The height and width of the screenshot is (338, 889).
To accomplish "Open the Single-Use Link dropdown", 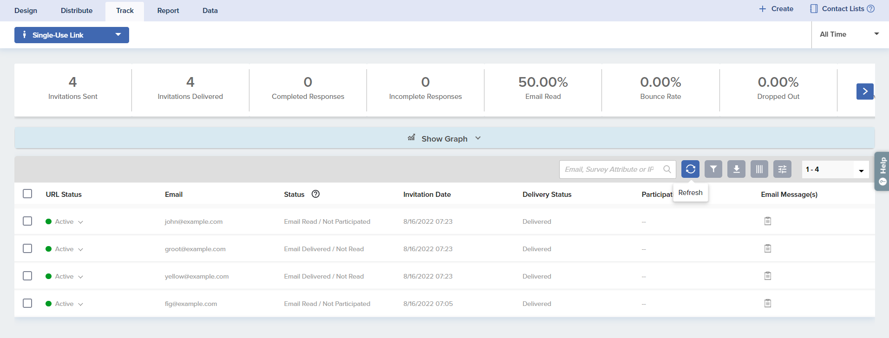I will 72,35.
